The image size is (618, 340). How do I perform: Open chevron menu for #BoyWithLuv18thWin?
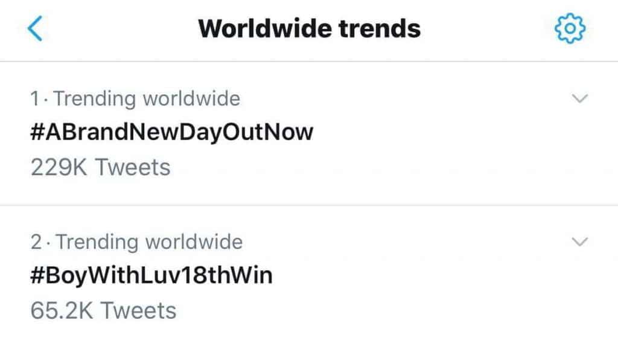(579, 242)
